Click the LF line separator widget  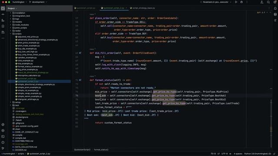tap(218, 154)
